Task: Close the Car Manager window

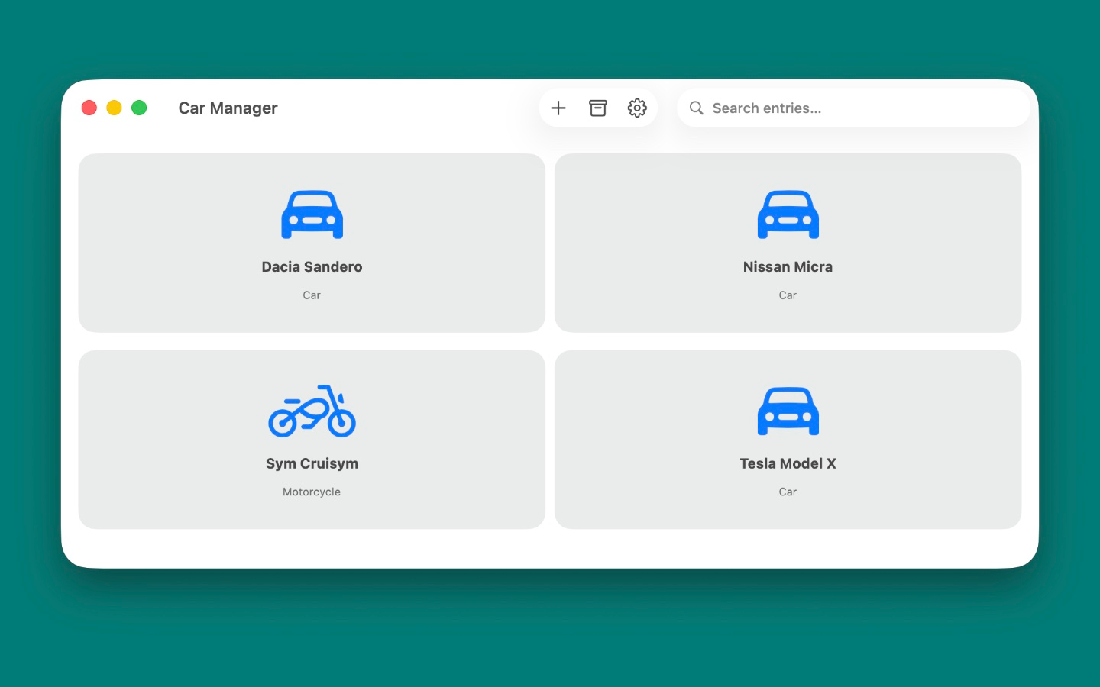Action: click(89, 108)
